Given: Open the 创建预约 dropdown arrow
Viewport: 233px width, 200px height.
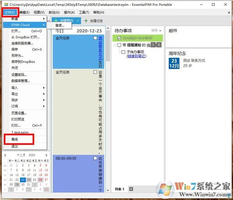Looking at the screenshot, I should click(x=78, y=21).
